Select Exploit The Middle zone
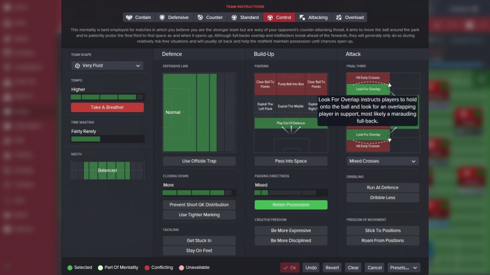The image size is (490, 275). (x=290, y=107)
